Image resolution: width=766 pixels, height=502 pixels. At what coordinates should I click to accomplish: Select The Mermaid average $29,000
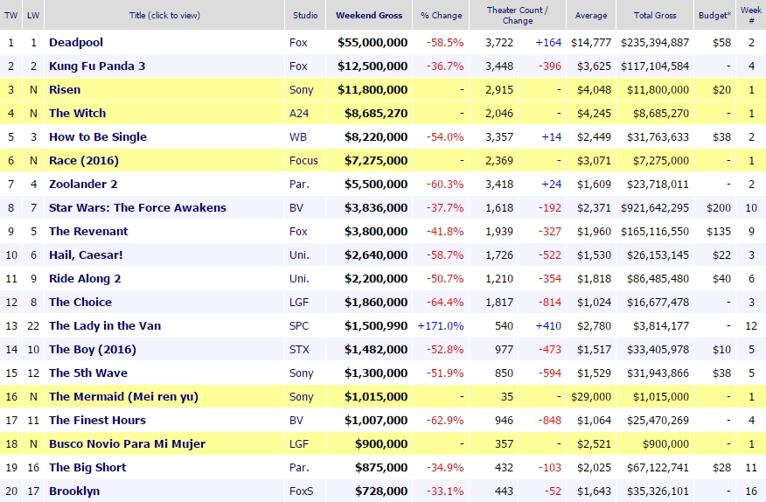(x=590, y=396)
